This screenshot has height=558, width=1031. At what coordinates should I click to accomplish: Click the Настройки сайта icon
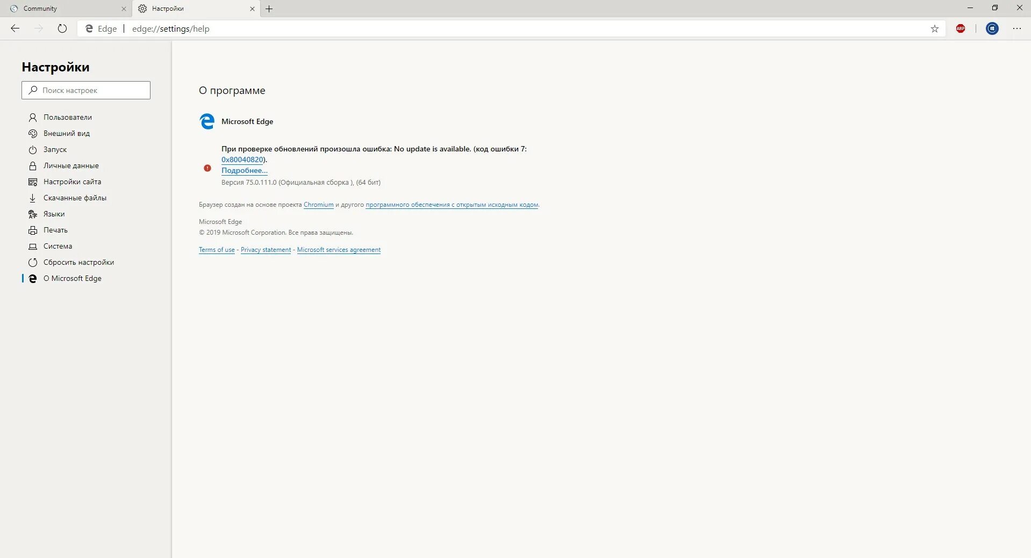tap(33, 182)
